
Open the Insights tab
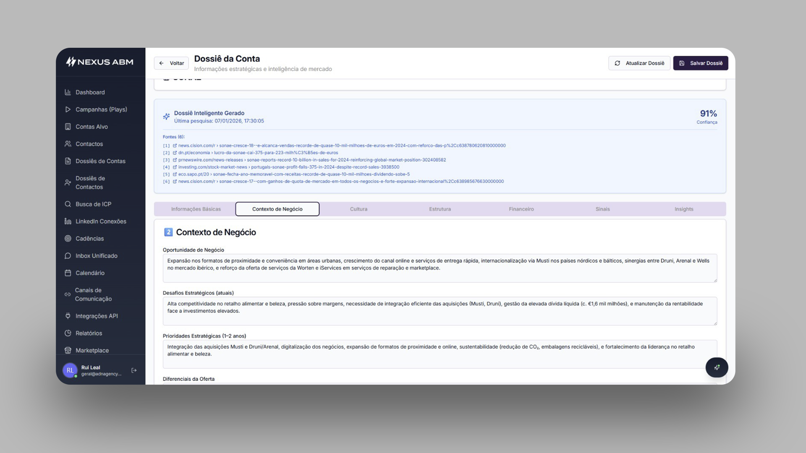pos(683,209)
